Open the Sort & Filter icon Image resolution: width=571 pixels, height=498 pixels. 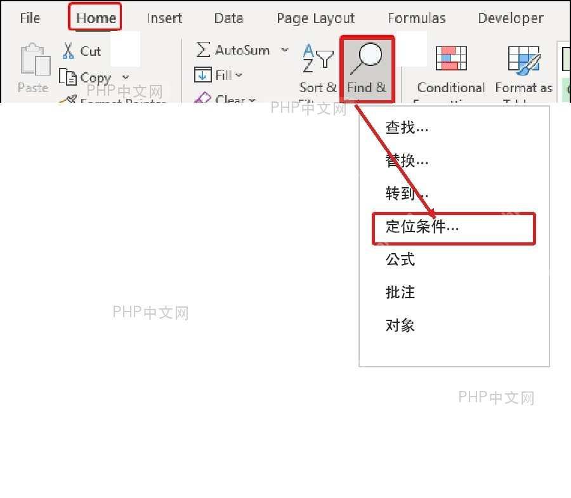point(318,58)
